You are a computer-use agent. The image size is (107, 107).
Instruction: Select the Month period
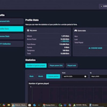[x=41, y=76]
